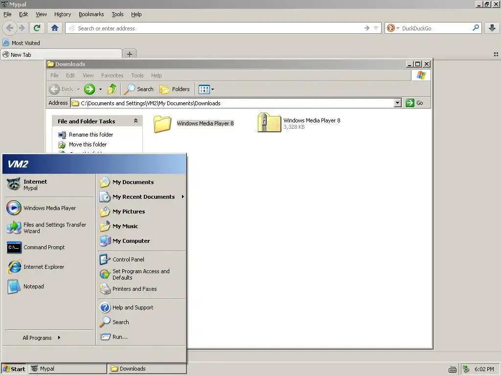Open Internet Mypal in Start menu

[x=49, y=185]
